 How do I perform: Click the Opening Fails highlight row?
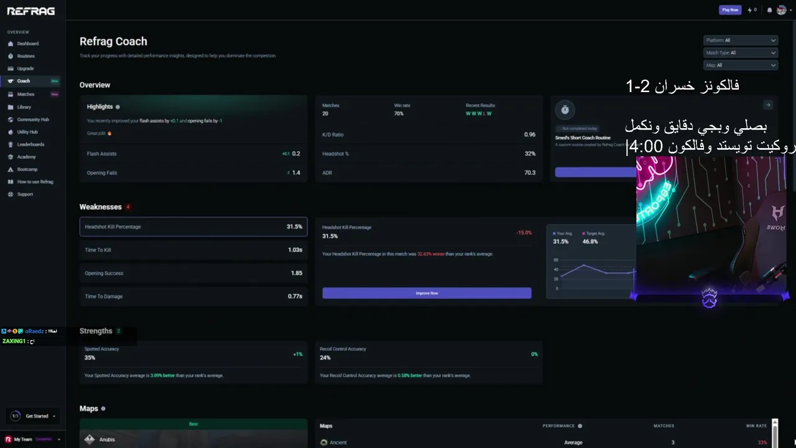coord(193,173)
